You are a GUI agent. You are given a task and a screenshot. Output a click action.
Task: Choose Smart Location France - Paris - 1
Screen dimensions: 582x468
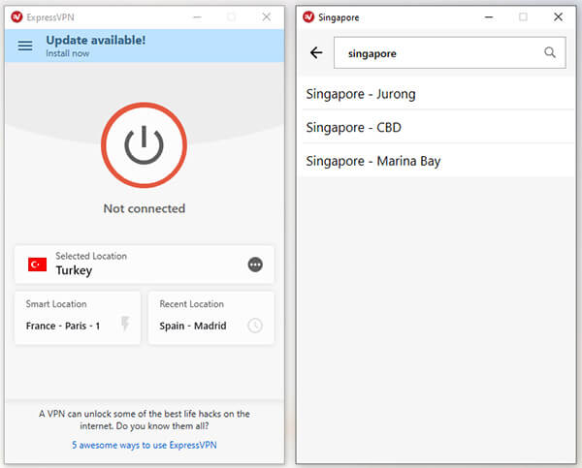78,318
